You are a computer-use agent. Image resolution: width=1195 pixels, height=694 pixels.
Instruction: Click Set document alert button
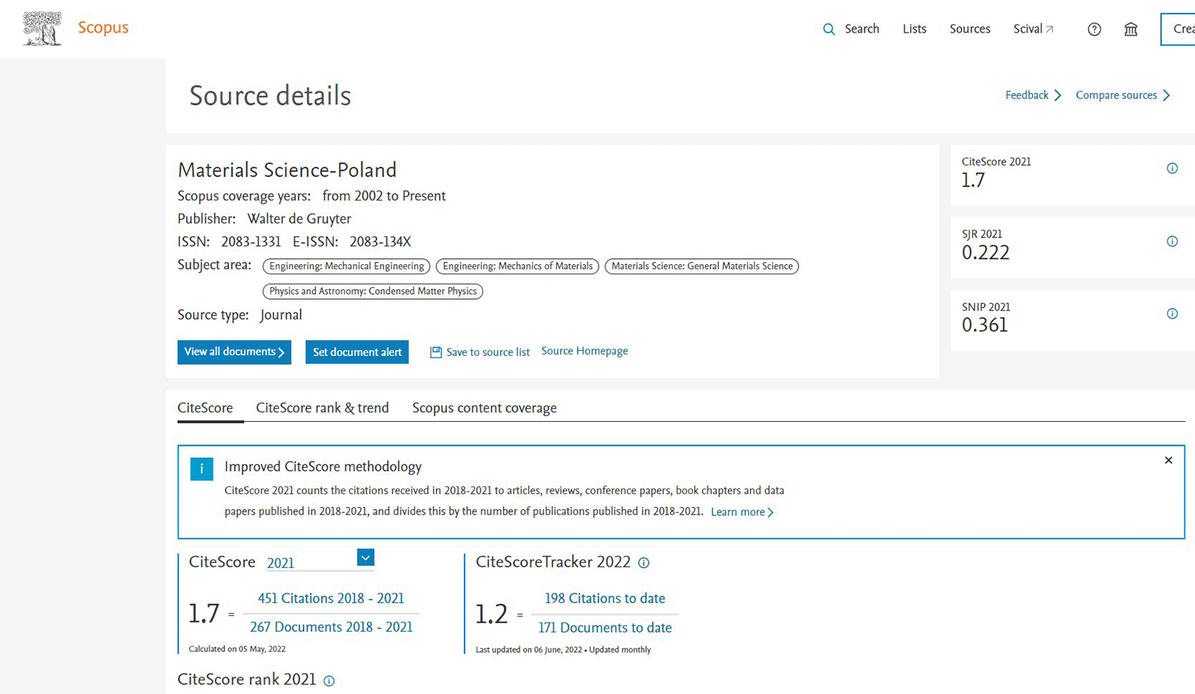[x=357, y=352]
